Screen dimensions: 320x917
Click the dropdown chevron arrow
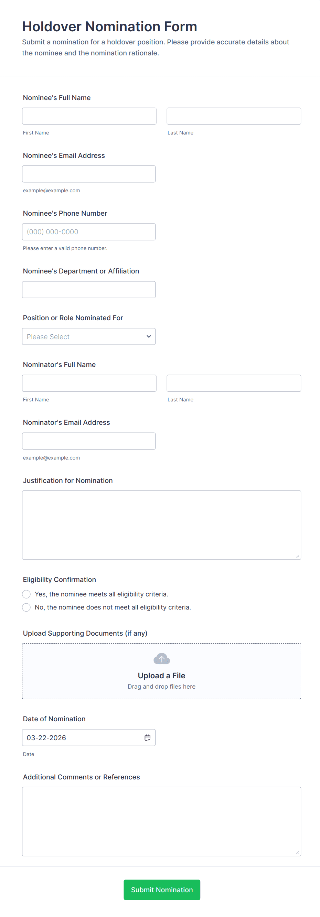[x=149, y=336]
